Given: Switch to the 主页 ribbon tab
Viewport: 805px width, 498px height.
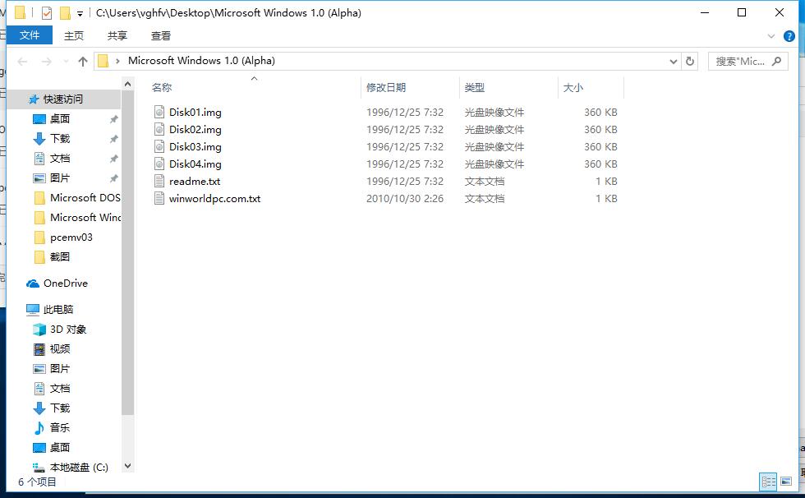Looking at the screenshot, I should pyautogui.click(x=73, y=35).
